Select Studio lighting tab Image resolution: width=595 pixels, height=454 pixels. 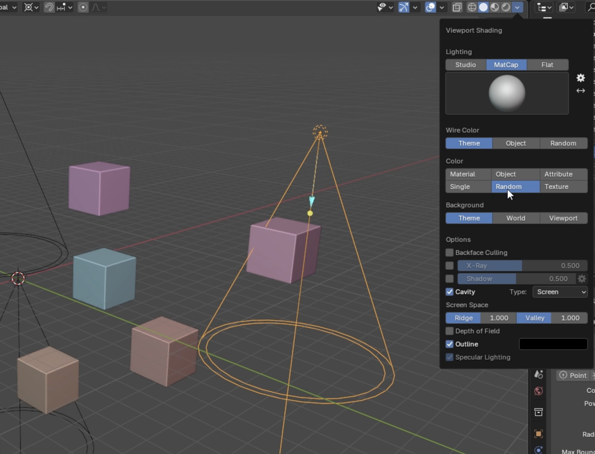466,65
